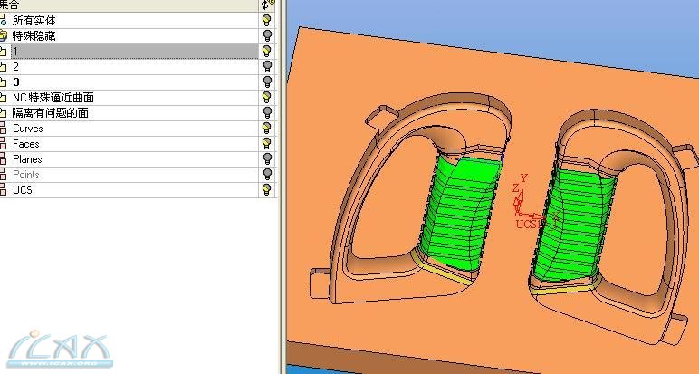Toggle the UCS set visibility bulb
The image size is (699, 374).
coord(266,190)
